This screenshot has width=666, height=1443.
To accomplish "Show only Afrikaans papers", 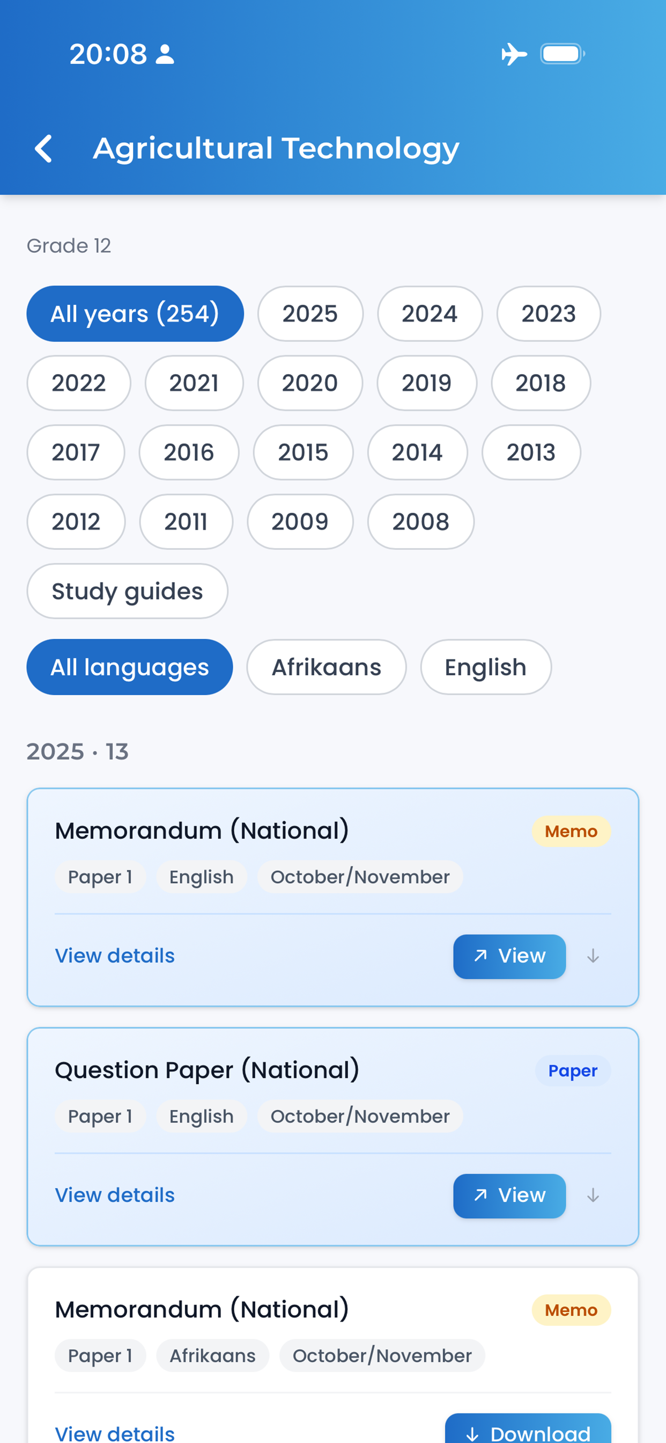I will tap(326, 667).
